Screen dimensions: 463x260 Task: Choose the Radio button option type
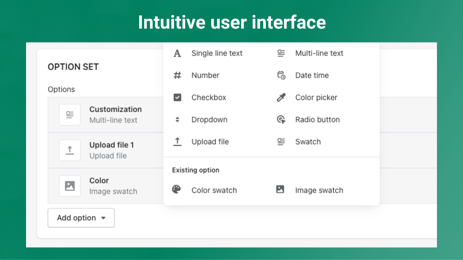317,120
